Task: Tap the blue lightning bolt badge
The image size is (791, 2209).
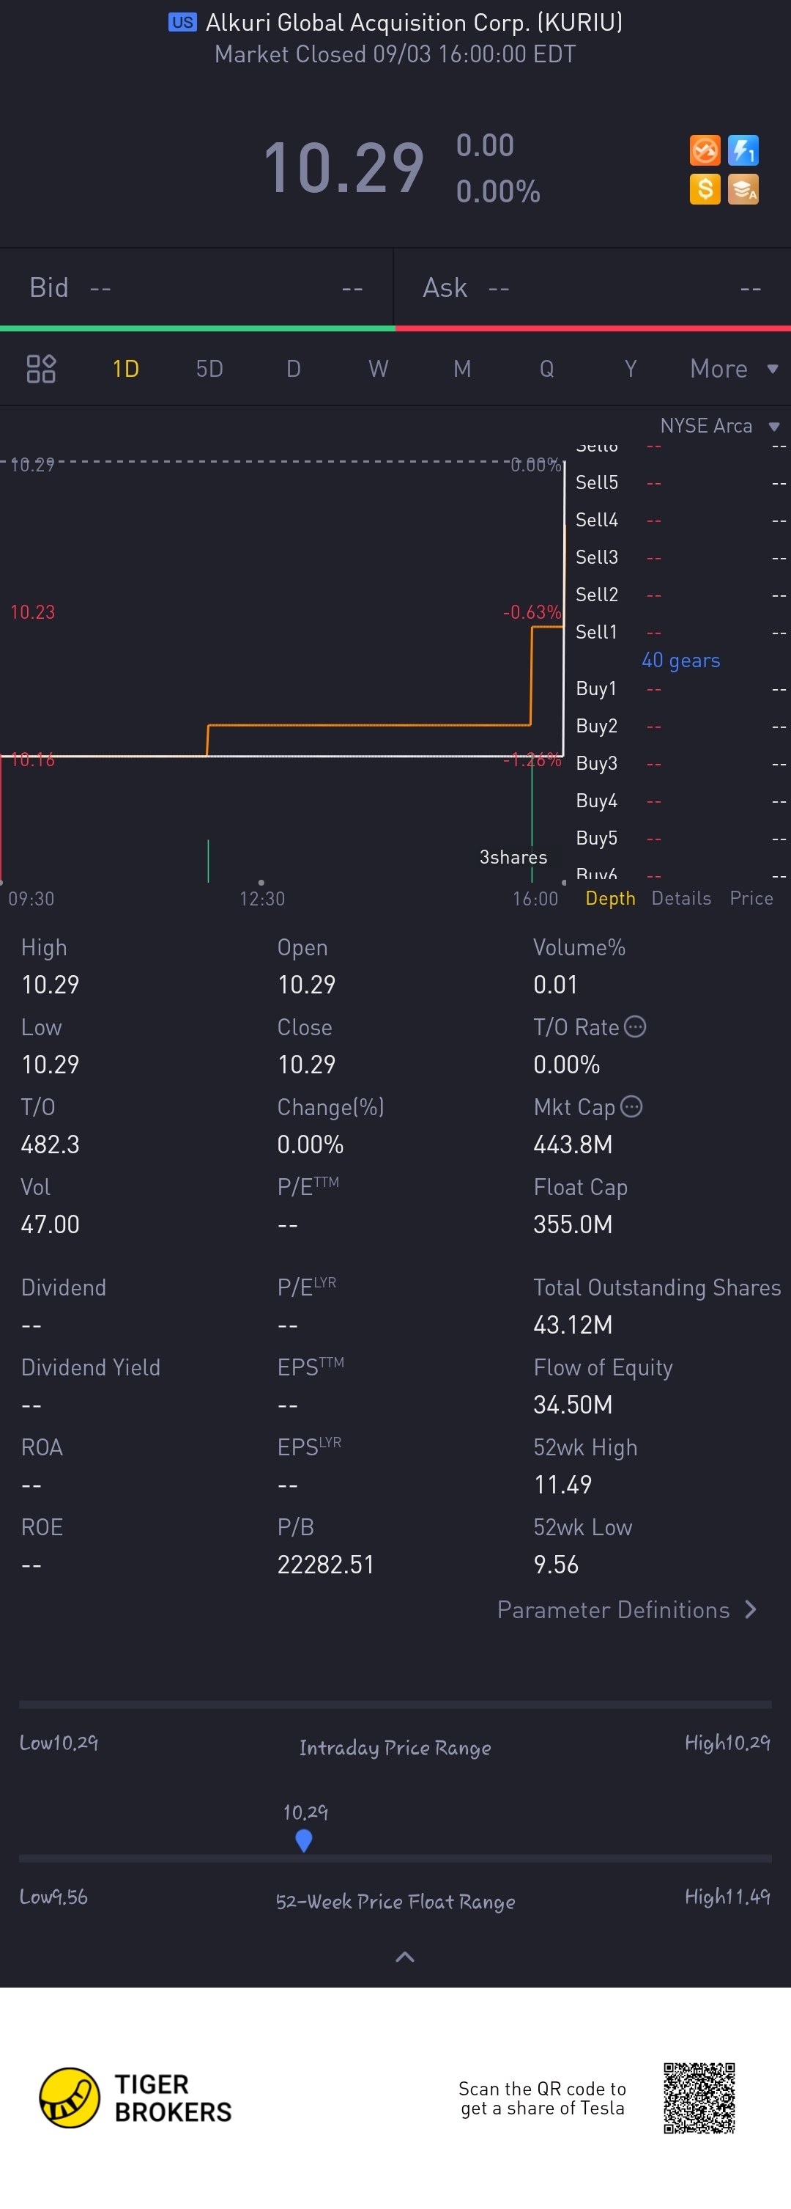Action: (742, 151)
